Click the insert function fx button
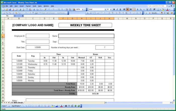The width and height of the screenshot is (176, 111). pos(23,16)
